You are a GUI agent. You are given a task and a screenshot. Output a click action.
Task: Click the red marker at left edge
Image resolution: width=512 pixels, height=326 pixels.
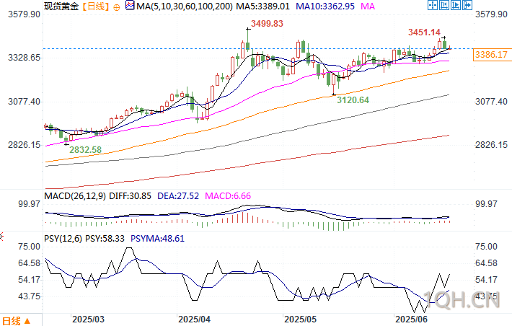tap(1, 237)
